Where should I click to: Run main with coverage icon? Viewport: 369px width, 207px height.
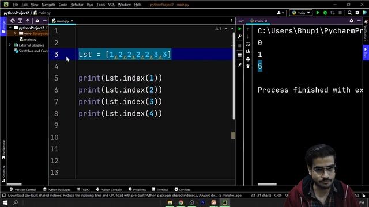coord(333,13)
